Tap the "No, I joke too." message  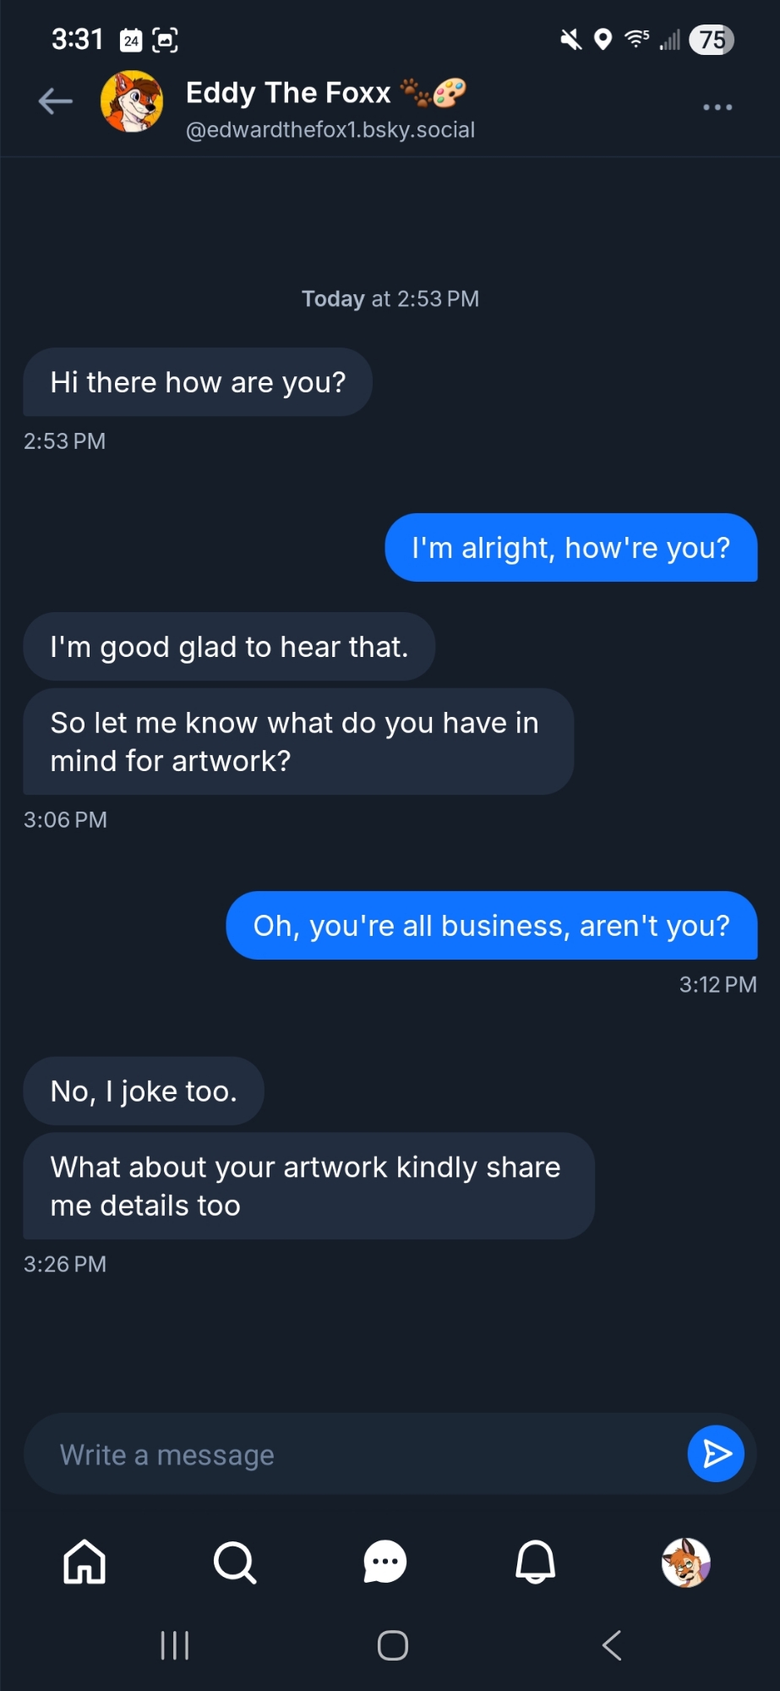click(x=144, y=1091)
